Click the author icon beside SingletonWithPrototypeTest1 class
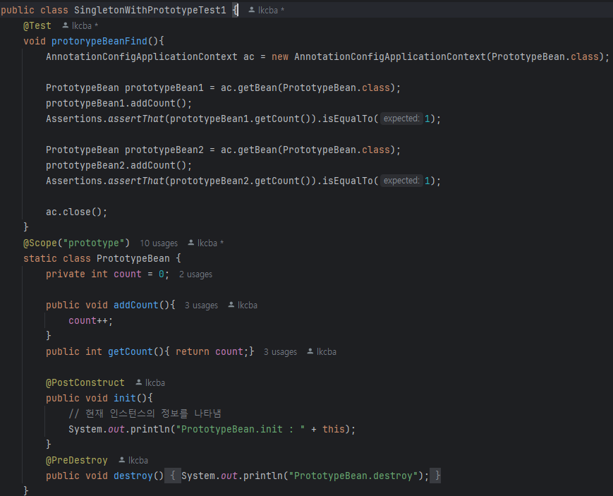The width and height of the screenshot is (613, 496). point(252,10)
